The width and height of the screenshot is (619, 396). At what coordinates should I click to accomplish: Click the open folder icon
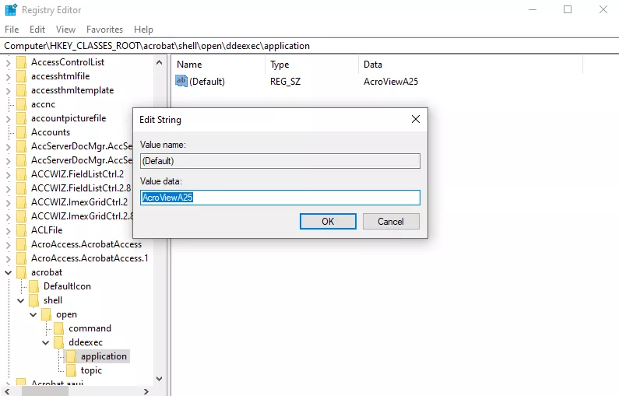(47, 314)
